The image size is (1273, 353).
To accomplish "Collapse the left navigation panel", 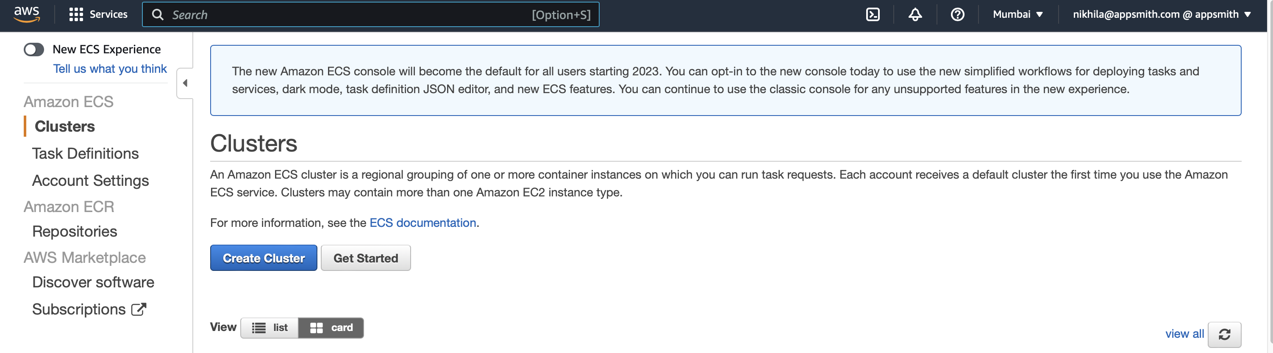I will (x=185, y=83).
